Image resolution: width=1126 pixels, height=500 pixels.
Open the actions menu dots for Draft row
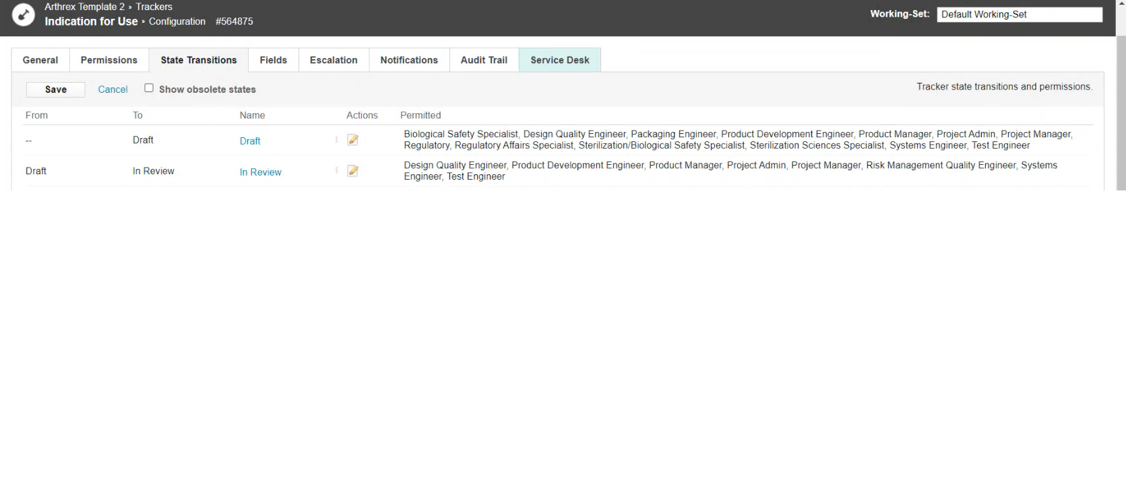(x=336, y=140)
